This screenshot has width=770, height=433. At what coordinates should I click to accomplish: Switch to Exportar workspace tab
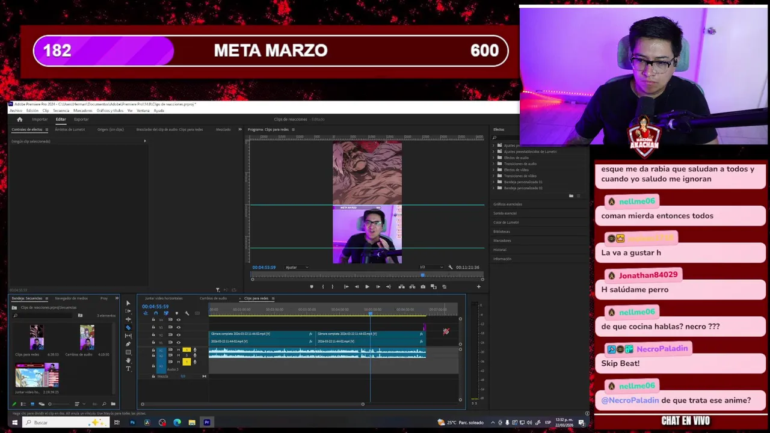(81, 119)
